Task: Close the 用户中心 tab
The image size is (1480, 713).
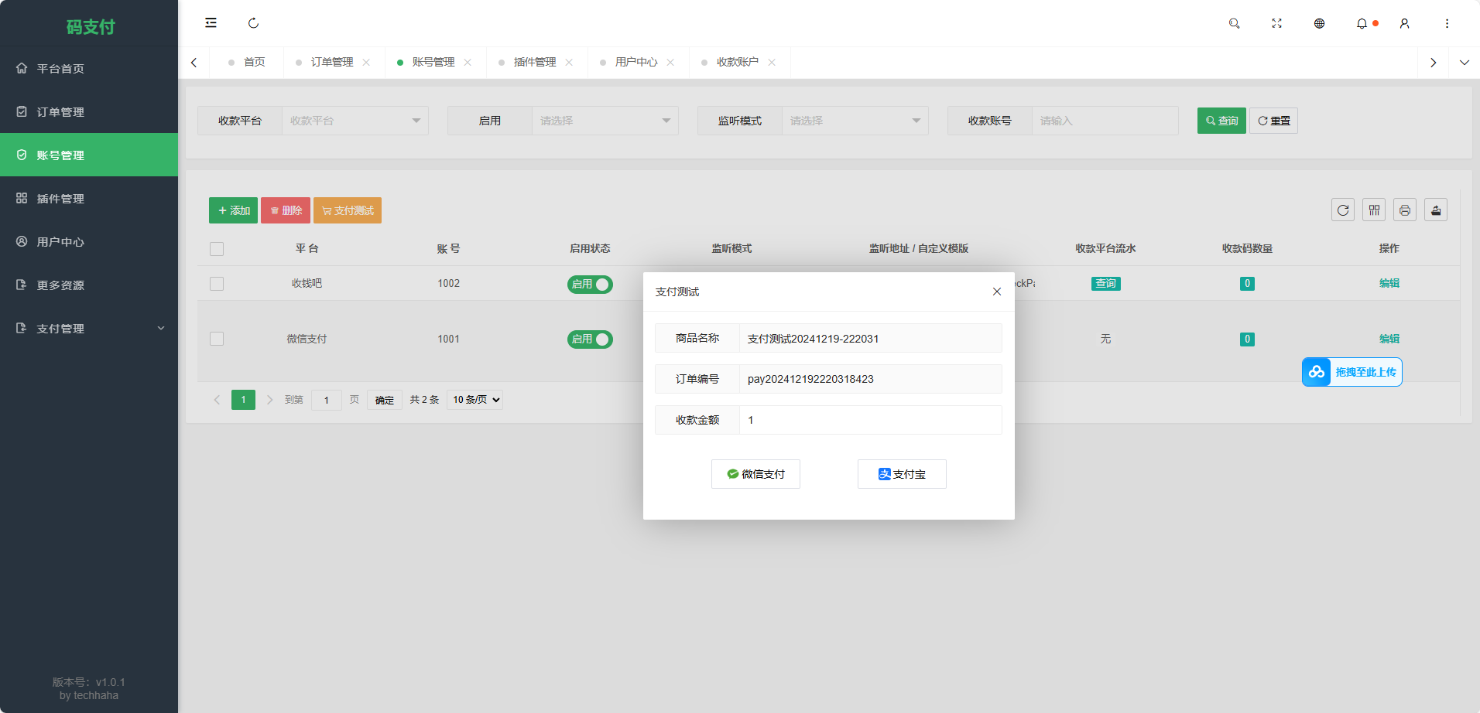Action: pyautogui.click(x=670, y=63)
